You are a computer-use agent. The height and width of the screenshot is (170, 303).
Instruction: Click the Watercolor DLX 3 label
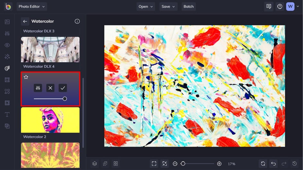click(x=39, y=31)
